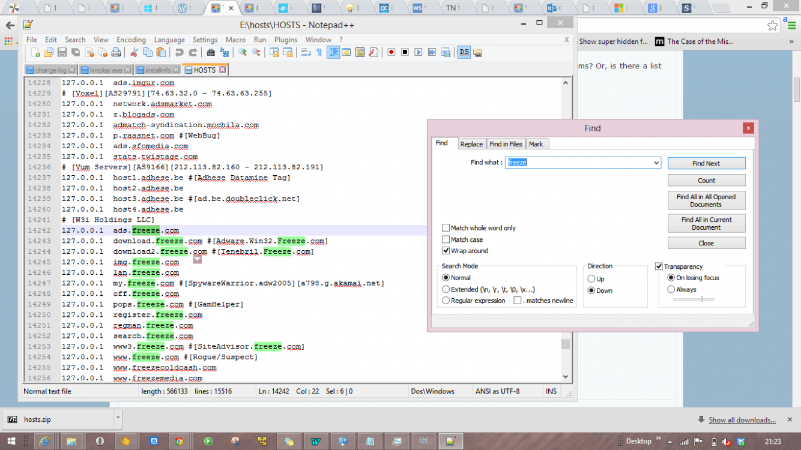Click the editor vertical scrollbar thumb

(x=565, y=344)
